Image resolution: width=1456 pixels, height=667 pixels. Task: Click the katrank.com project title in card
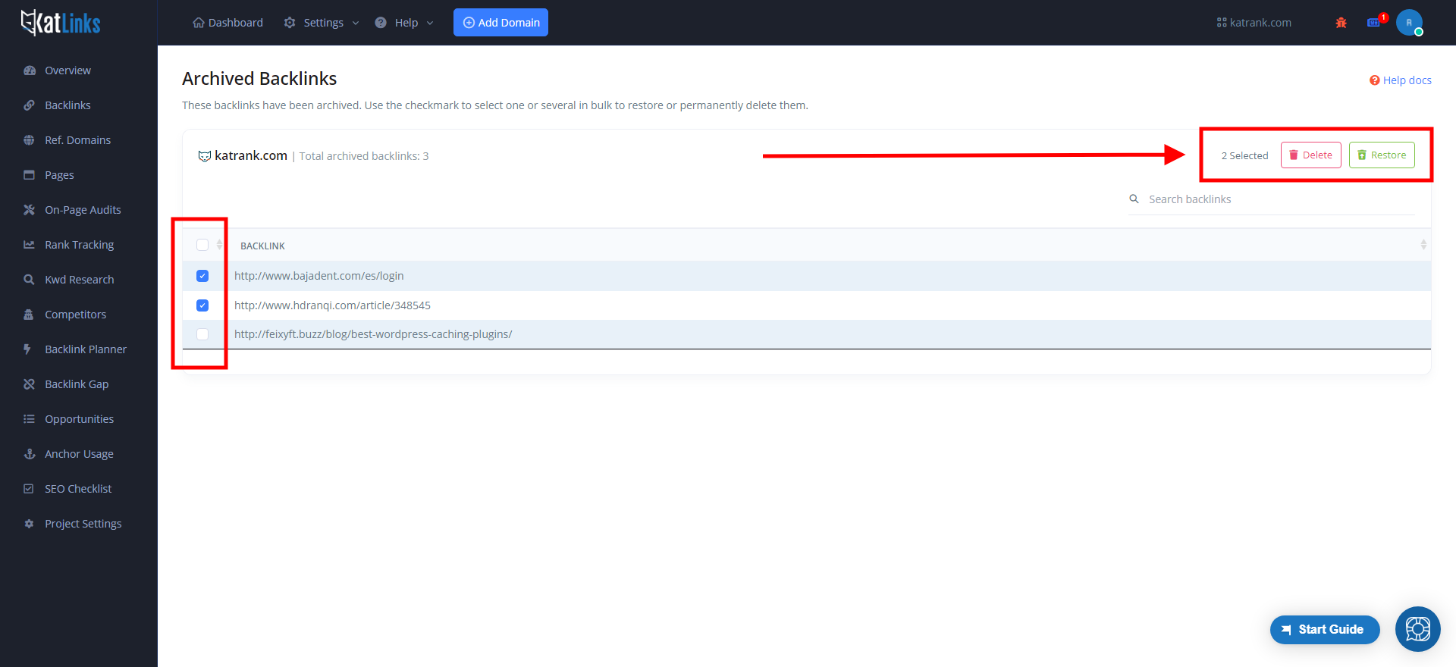[x=250, y=155]
